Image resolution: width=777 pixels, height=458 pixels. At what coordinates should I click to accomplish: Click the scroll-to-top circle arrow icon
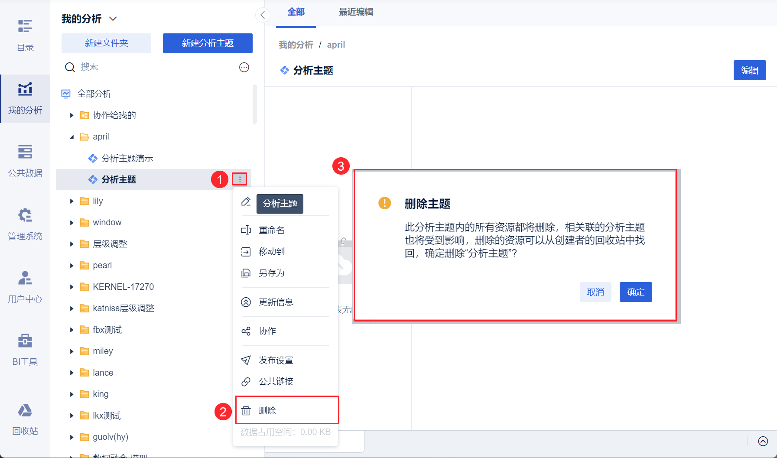click(x=763, y=441)
